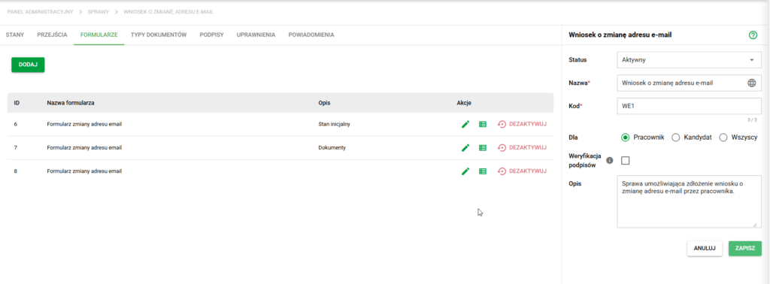Click the green DODAJ button
Viewport: 770px width, 284px height.
(x=28, y=65)
